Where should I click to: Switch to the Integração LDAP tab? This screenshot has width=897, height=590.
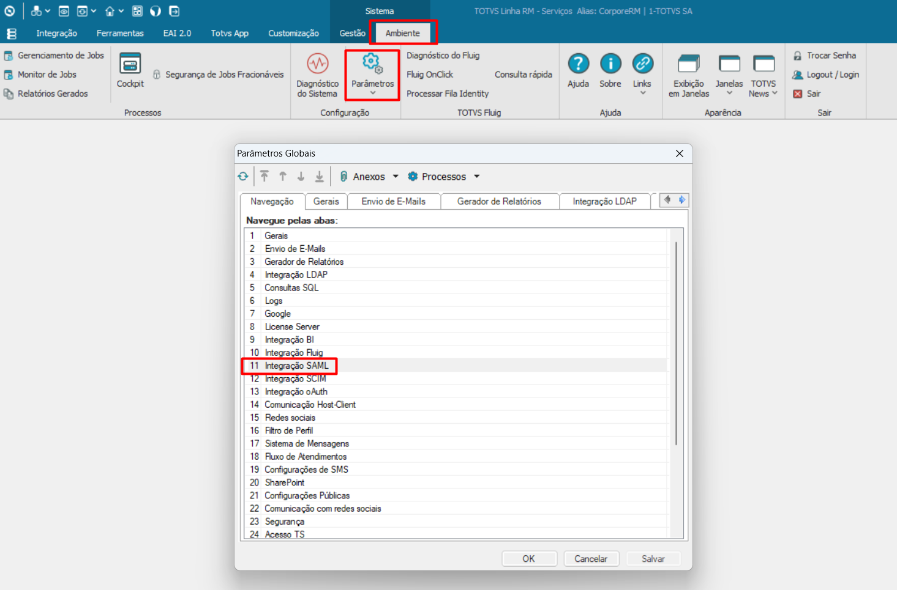tap(604, 201)
